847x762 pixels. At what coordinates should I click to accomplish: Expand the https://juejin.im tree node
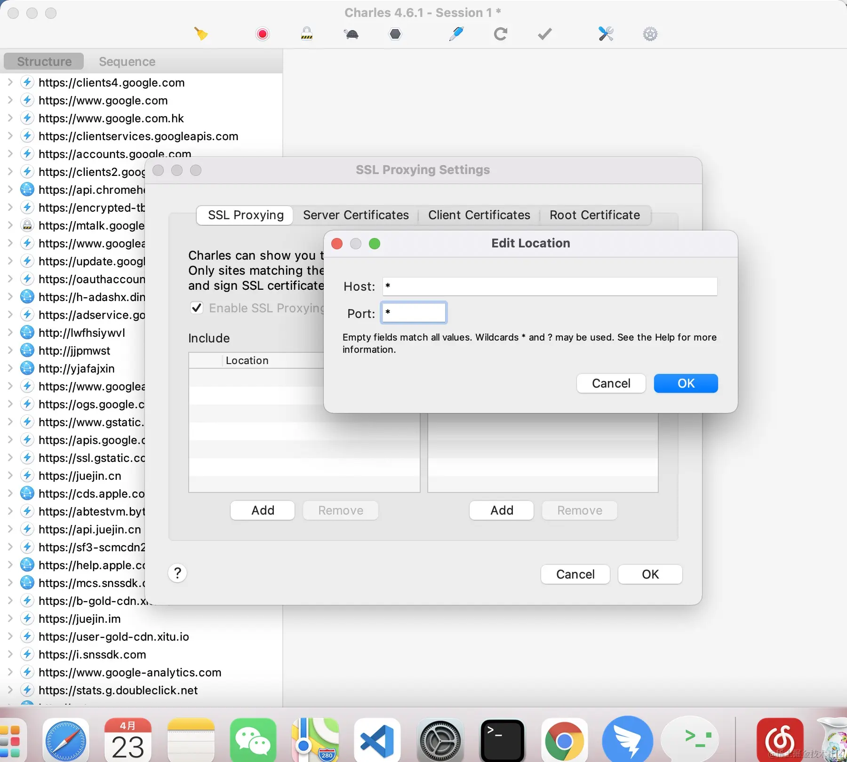click(10, 619)
